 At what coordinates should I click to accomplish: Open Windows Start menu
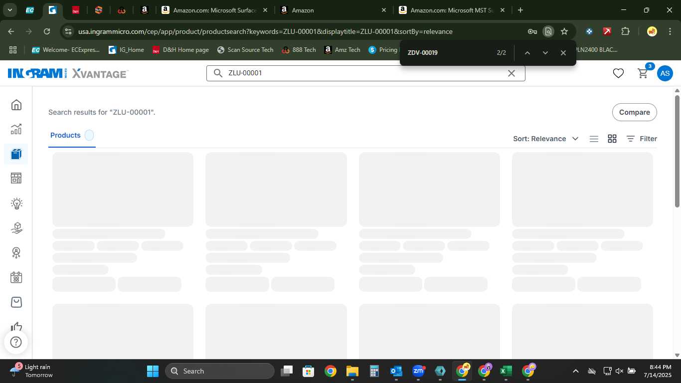(x=153, y=371)
